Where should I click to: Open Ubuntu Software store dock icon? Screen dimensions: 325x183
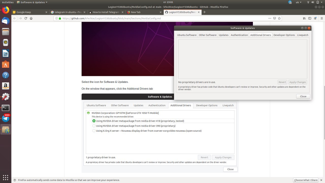[6, 64]
